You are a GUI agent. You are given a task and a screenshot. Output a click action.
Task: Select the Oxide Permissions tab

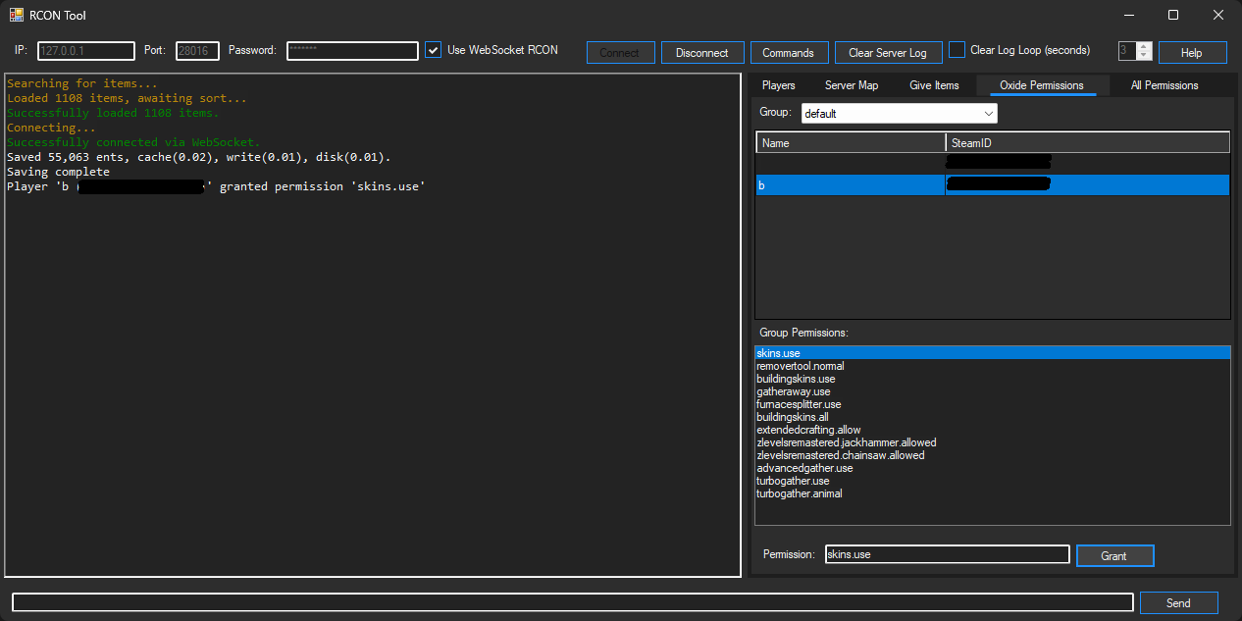pos(1040,85)
